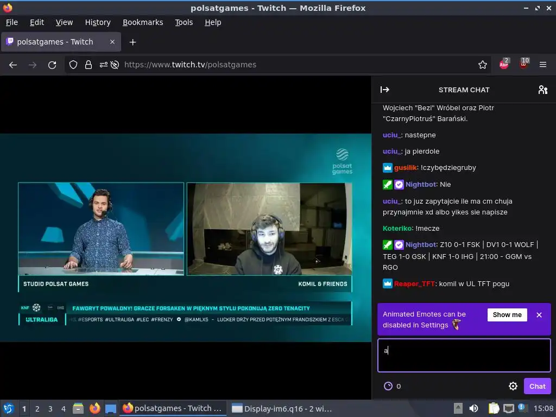Click gusilik's username in chat
This screenshot has width=556, height=417.
(x=405, y=168)
